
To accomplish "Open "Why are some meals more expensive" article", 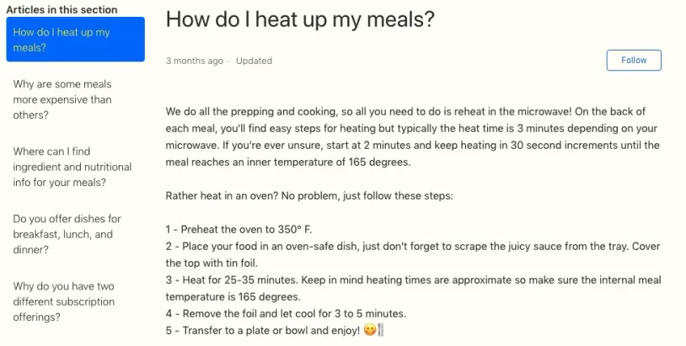I will pyautogui.click(x=62, y=99).
